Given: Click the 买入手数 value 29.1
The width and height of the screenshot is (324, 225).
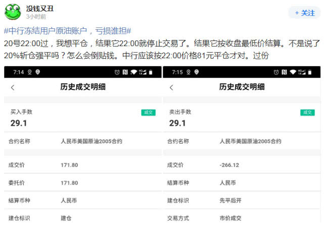Looking at the screenshot, I should click(x=19, y=123).
